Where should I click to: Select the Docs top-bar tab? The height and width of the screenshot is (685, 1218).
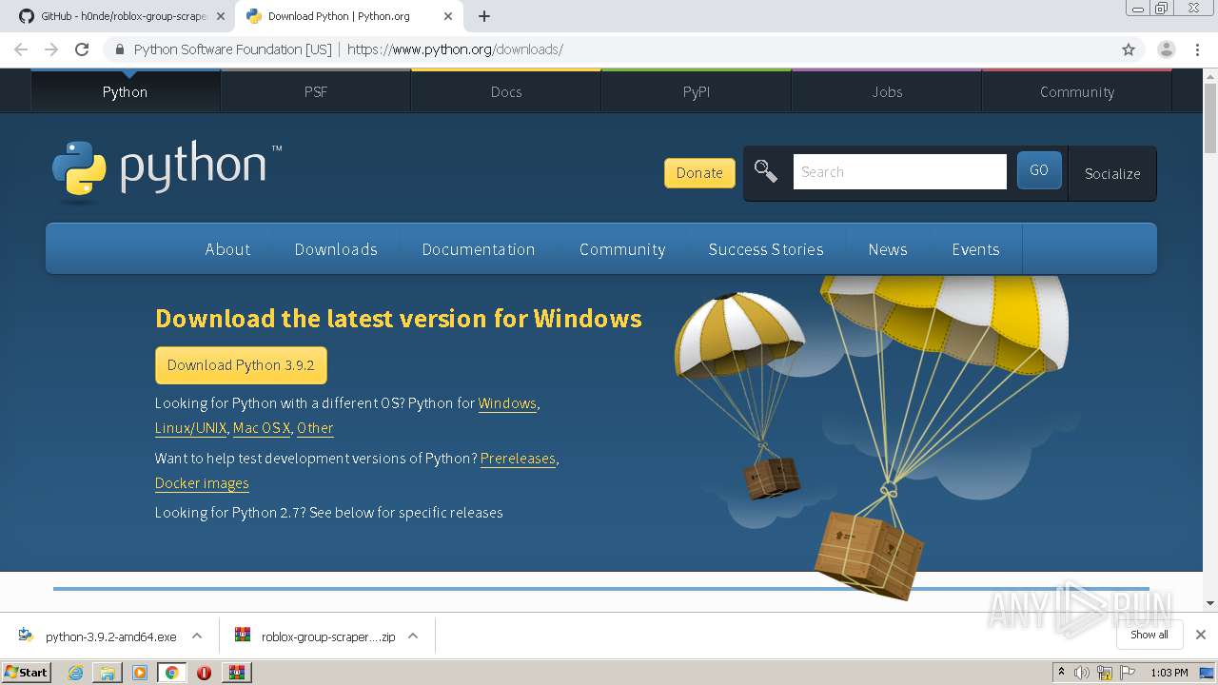(x=506, y=91)
